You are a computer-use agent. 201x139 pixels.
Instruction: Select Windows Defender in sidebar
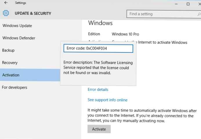[19, 38]
